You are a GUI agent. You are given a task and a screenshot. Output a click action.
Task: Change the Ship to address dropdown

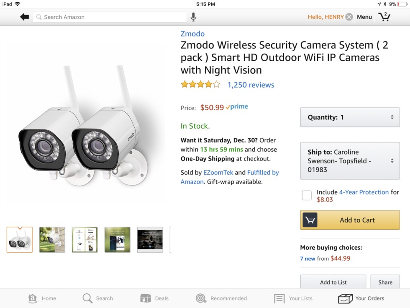pos(350,161)
